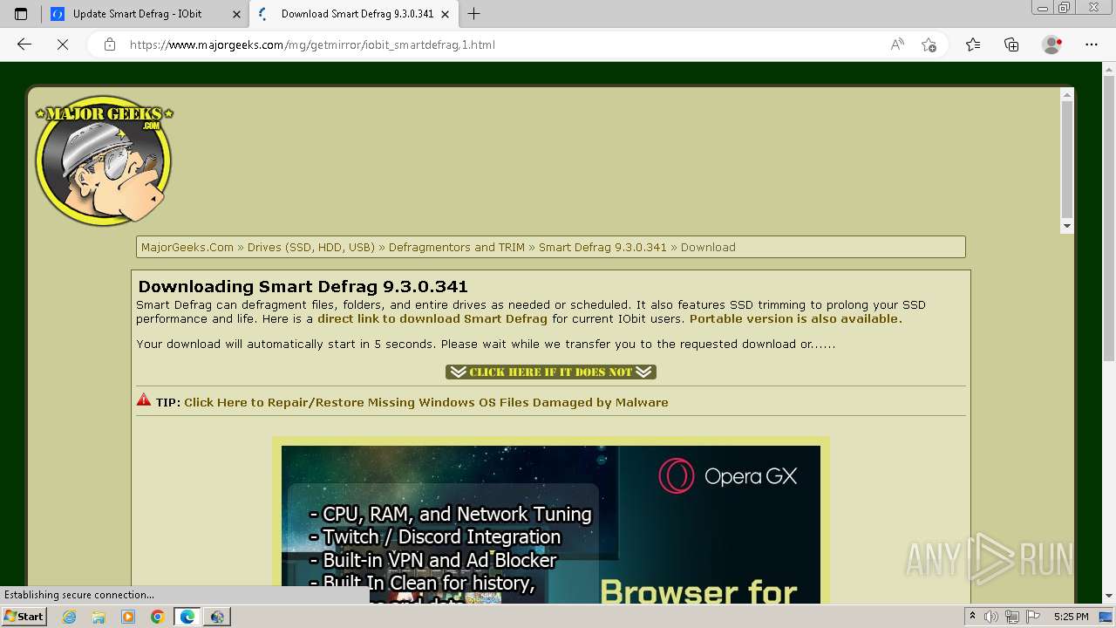The width and height of the screenshot is (1116, 628).
Task: Open the browser profile avatar
Action: 1051,44
